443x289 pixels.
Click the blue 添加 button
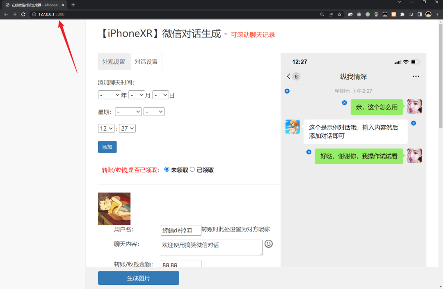[107, 147]
